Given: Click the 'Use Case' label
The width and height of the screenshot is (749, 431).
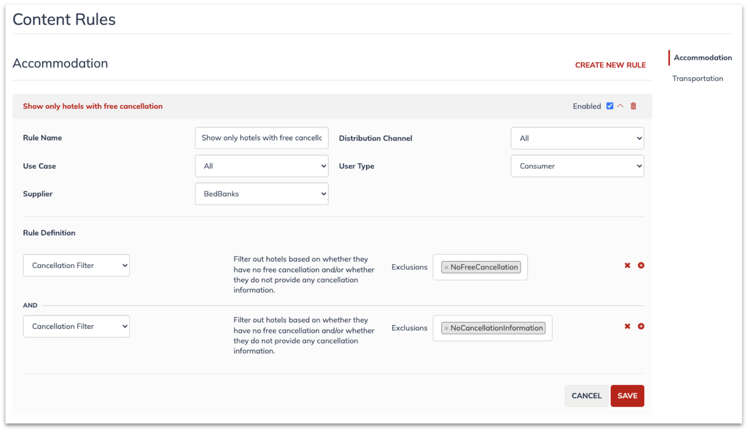Looking at the screenshot, I should pos(39,166).
